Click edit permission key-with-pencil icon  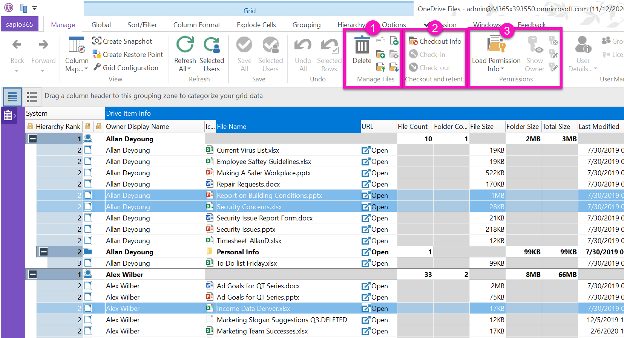click(x=553, y=67)
